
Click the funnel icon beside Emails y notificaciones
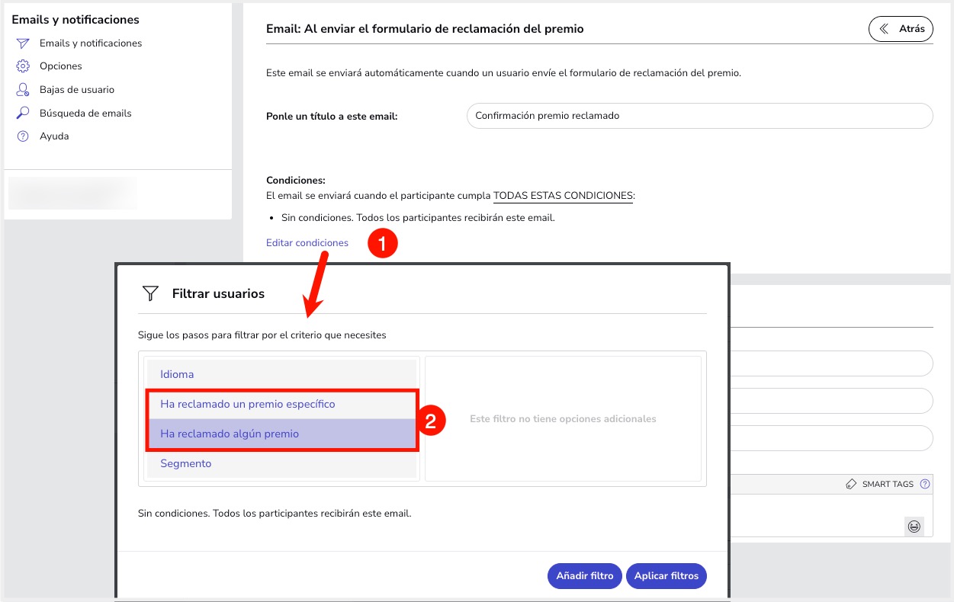(x=24, y=43)
